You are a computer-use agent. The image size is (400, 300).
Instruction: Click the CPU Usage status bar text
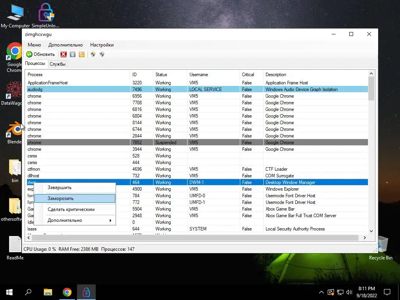pyautogui.click(x=39, y=249)
